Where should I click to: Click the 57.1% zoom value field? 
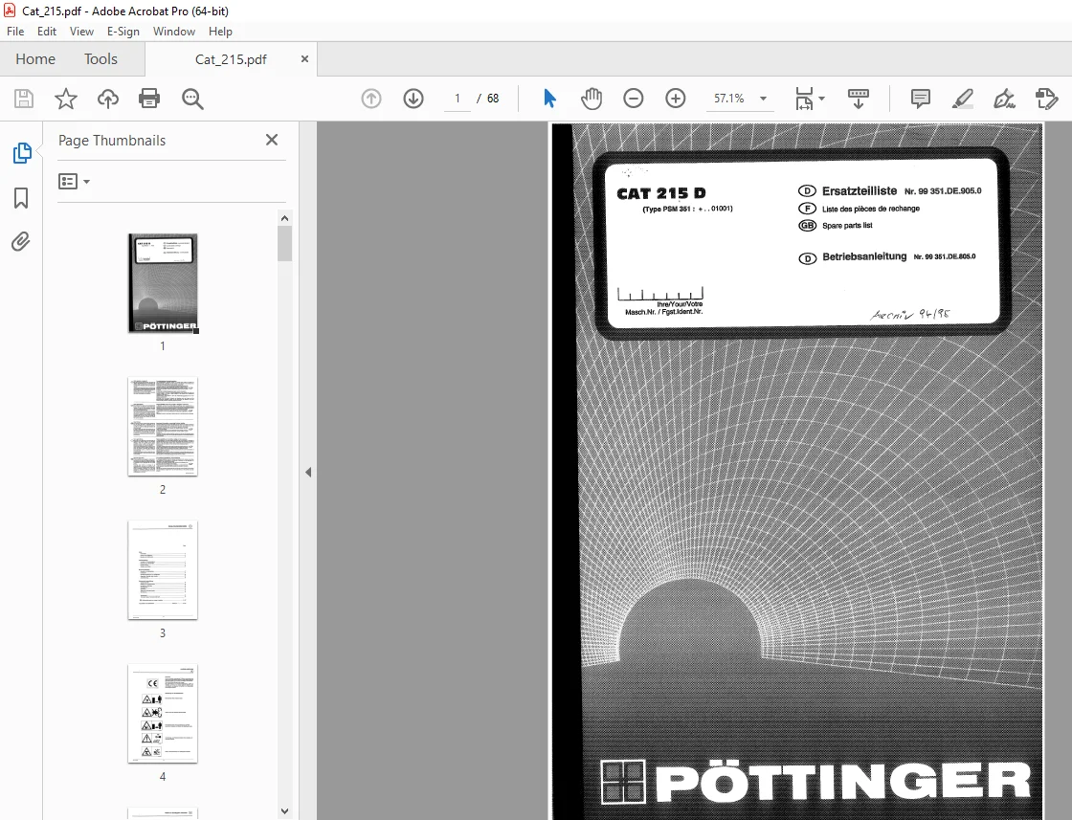[728, 99]
